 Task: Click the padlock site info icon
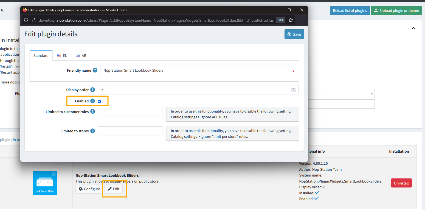[34, 20]
